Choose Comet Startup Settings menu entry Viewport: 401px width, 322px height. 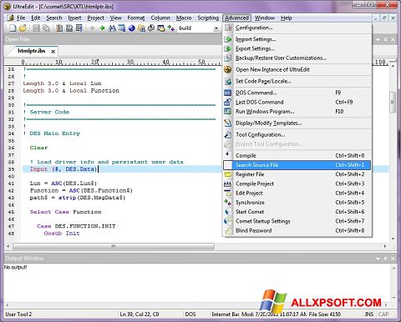tap(297, 221)
